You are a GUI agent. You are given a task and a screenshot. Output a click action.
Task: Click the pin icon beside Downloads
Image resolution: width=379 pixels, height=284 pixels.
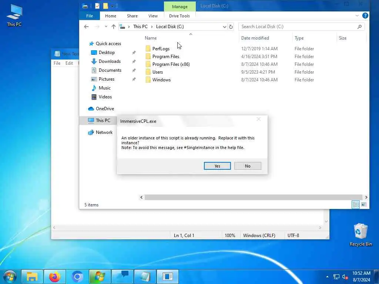tap(134, 62)
